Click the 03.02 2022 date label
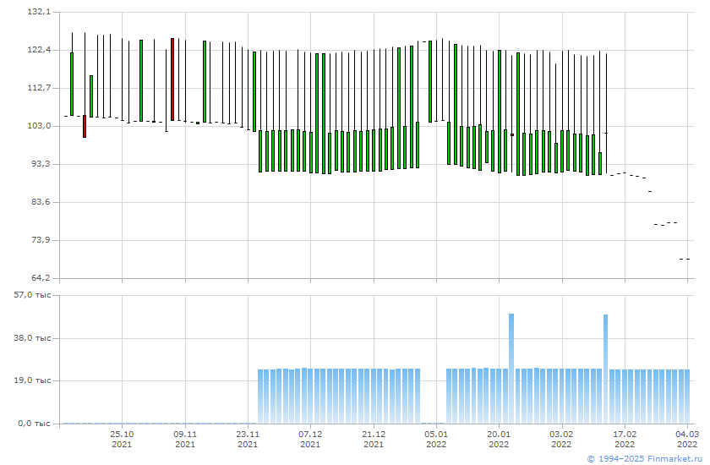Screen dimensions: 710x465 561,439
